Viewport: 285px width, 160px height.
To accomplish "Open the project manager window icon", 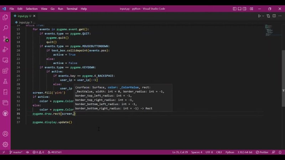I will pyautogui.click(x=5, y=103).
